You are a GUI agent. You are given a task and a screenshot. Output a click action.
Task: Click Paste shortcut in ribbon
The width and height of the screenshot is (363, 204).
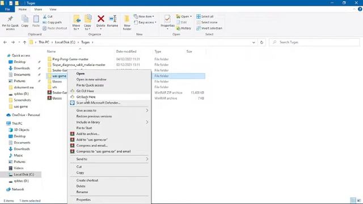click(x=55, y=28)
